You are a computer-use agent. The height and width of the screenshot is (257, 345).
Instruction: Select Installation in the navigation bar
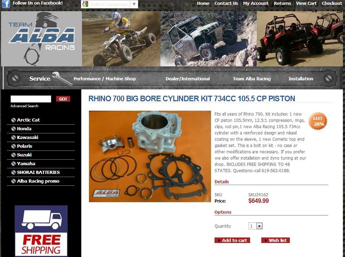[301, 79]
